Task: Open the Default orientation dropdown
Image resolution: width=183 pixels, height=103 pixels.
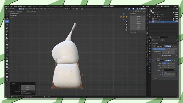Action: (21, 11)
